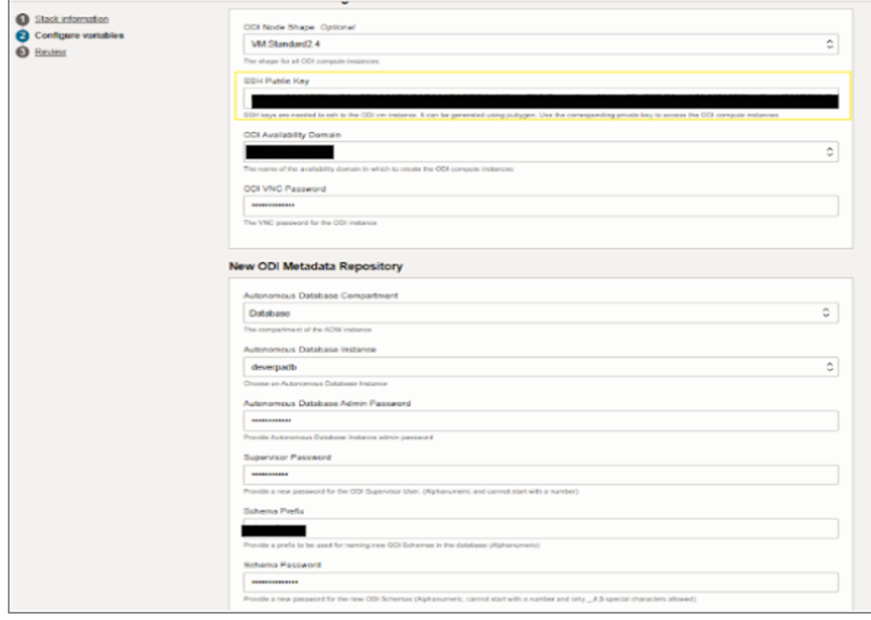
Task: Select the Configure variables step
Action: 79,36
